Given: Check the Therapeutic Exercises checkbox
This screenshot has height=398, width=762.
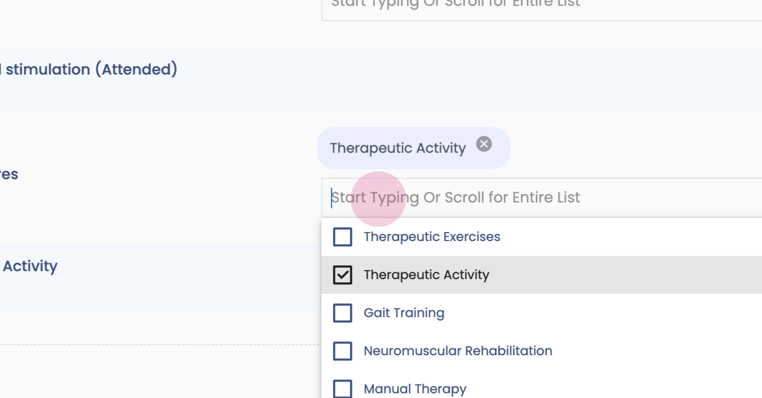Looking at the screenshot, I should (x=342, y=237).
